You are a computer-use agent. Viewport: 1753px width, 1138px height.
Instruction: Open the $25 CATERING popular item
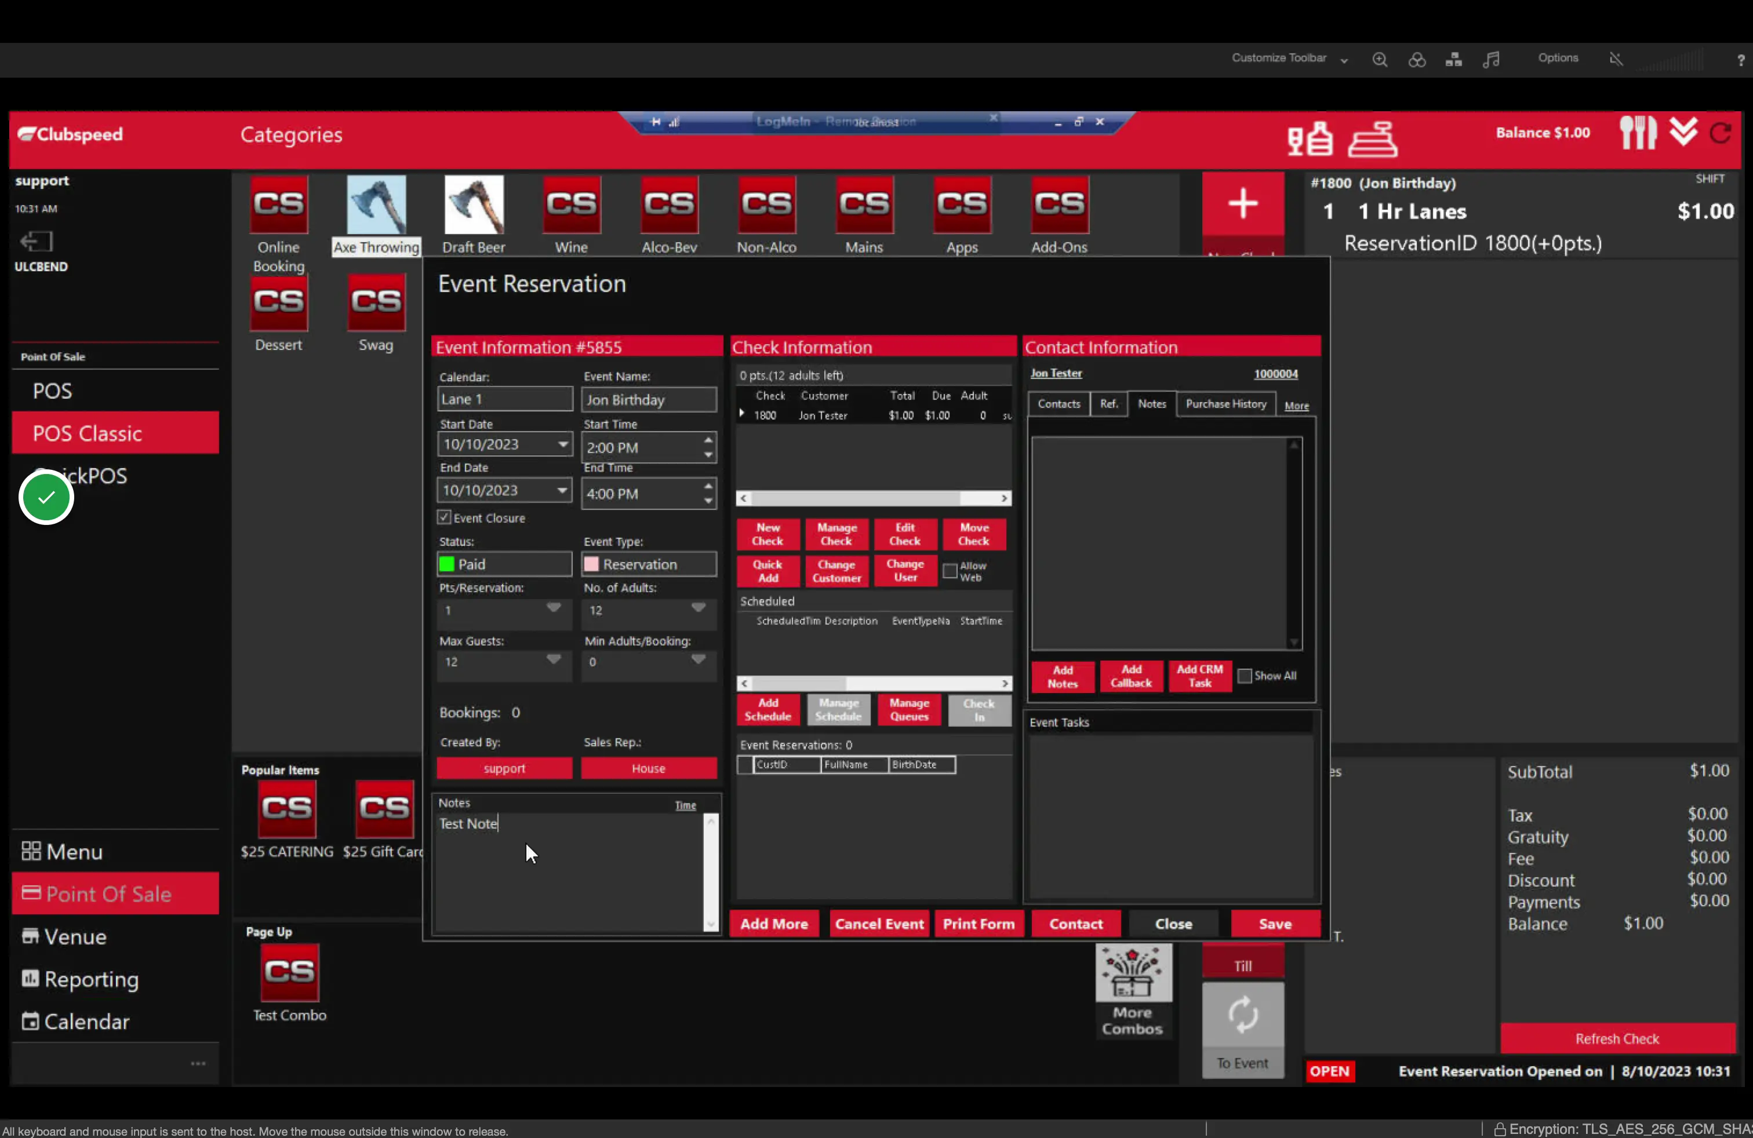click(286, 819)
